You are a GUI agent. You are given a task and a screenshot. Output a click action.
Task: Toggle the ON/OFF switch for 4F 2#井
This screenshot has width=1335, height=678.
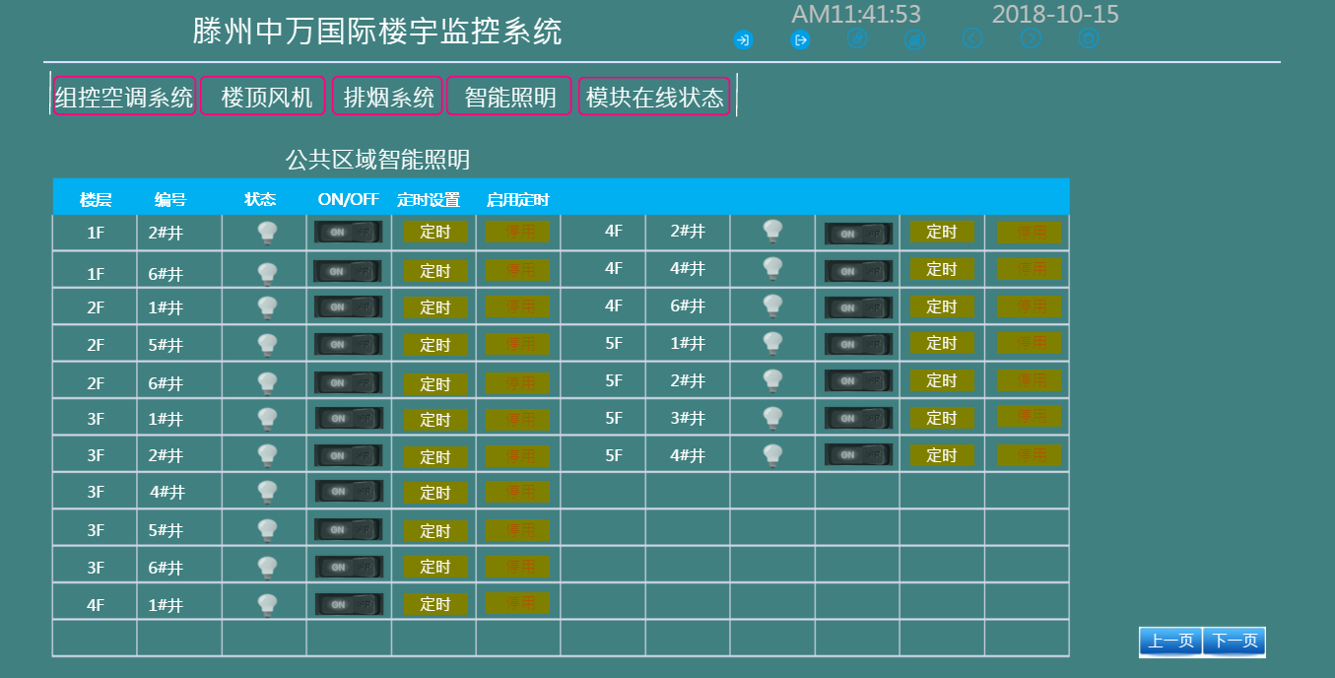pyautogui.click(x=859, y=234)
